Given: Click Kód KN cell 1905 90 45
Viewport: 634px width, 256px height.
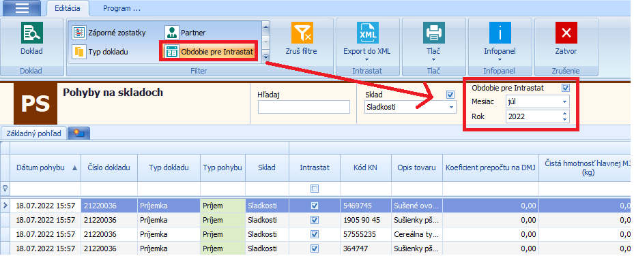Looking at the screenshot, I should [x=366, y=220].
